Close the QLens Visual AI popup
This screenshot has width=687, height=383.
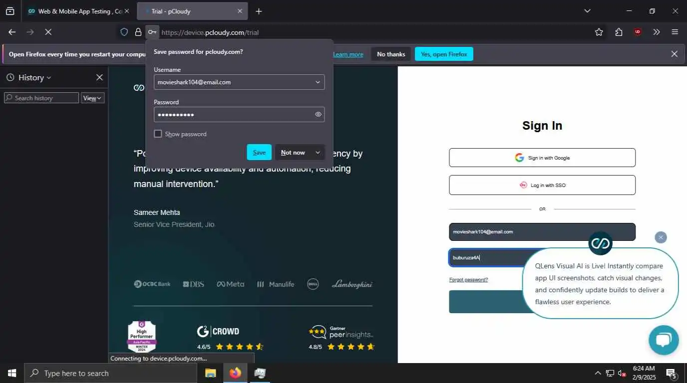tap(661, 237)
